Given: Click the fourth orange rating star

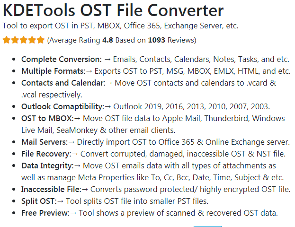Looking at the screenshot, I should pos(32,40).
